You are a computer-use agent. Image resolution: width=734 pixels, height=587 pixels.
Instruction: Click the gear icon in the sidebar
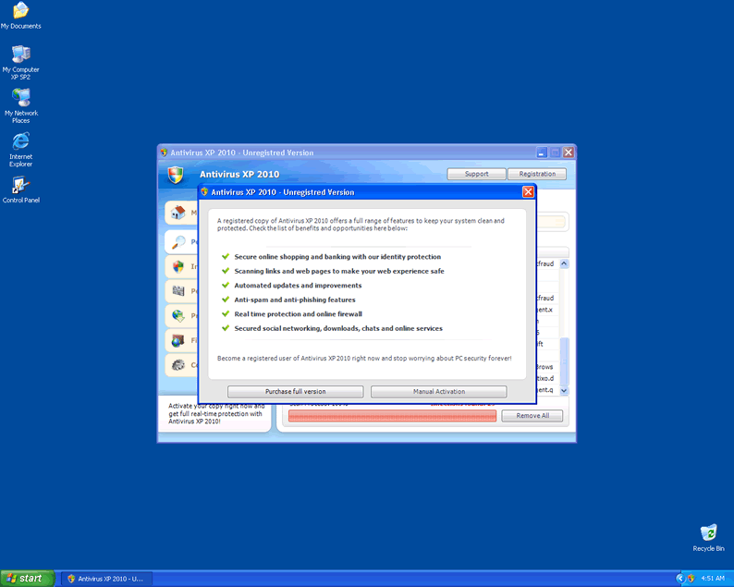178,365
